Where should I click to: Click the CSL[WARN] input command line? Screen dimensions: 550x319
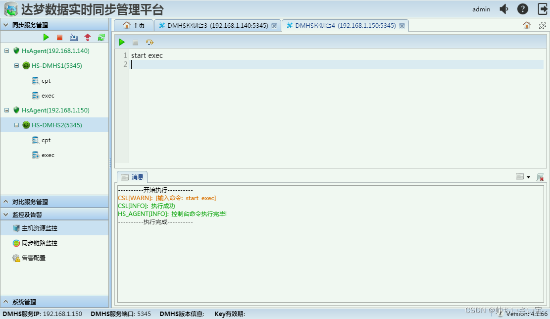click(167, 198)
